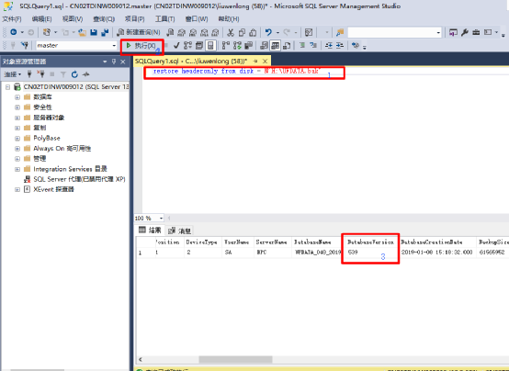
Task: Click Object Explorer Refresh icon
Action: coord(74,74)
